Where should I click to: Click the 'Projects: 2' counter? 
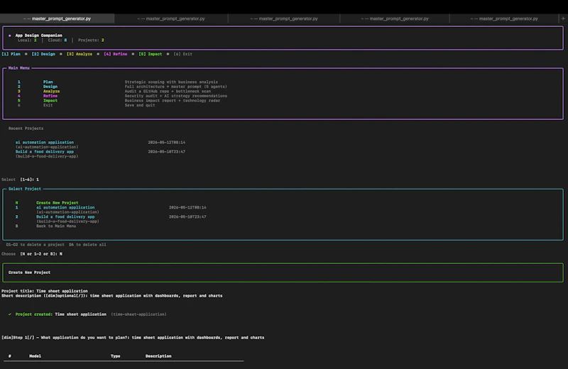pyautogui.click(x=91, y=40)
